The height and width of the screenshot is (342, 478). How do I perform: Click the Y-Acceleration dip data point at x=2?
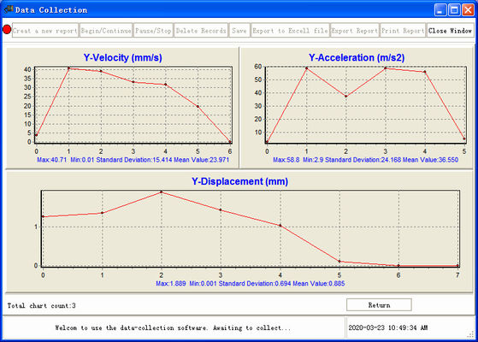pyautogui.click(x=346, y=97)
